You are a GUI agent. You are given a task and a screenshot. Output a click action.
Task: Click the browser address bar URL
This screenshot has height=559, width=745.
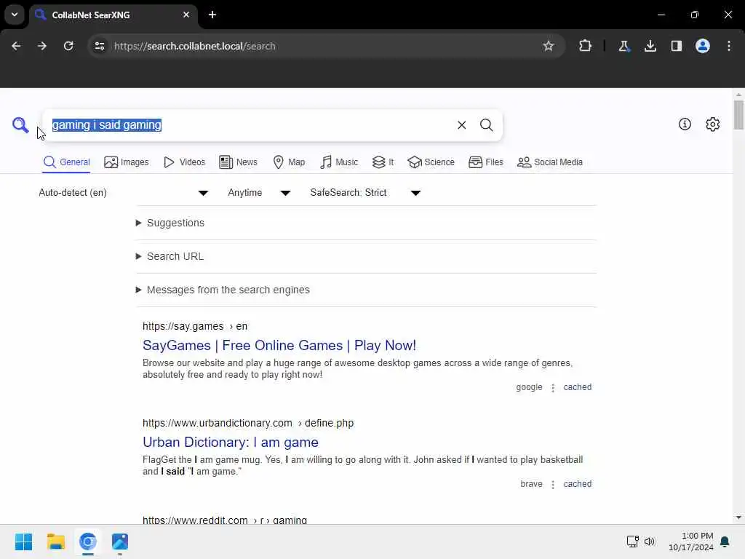pos(195,46)
